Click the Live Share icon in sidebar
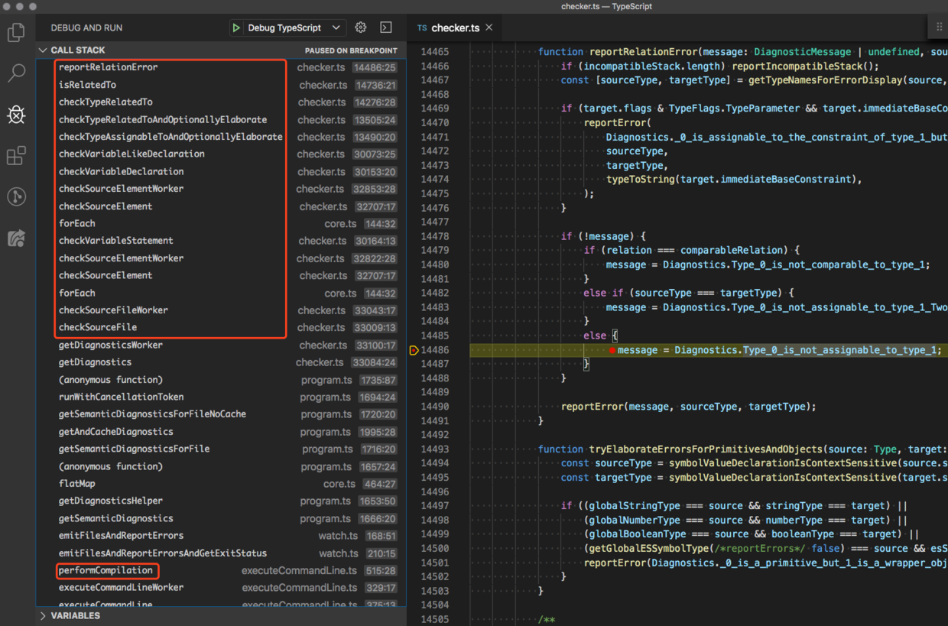This screenshot has width=948, height=626. pos(16,238)
